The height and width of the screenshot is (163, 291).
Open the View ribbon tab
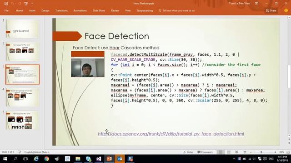pos(128,10)
